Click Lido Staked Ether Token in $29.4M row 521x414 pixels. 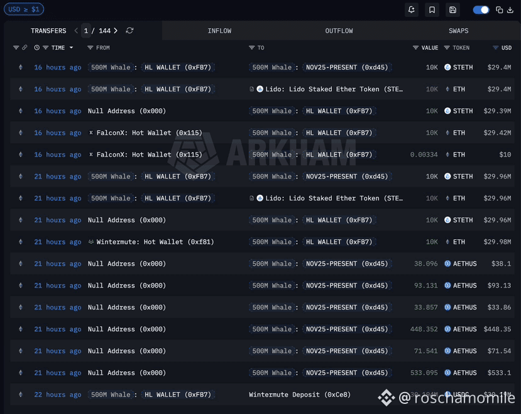pyautogui.click(x=334, y=89)
